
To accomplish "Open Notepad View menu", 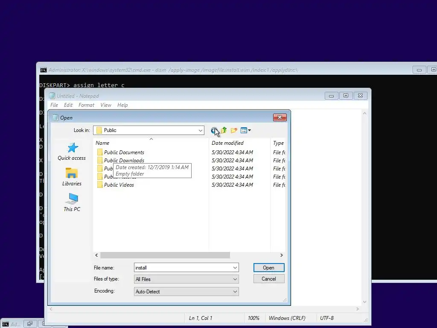I will point(106,105).
